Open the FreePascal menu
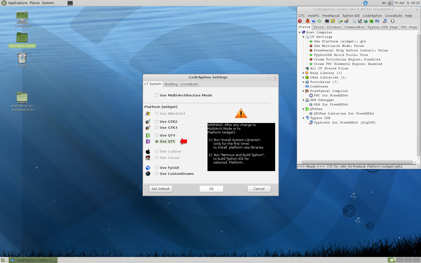Viewport: 421px width, 263px height. point(331,16)
